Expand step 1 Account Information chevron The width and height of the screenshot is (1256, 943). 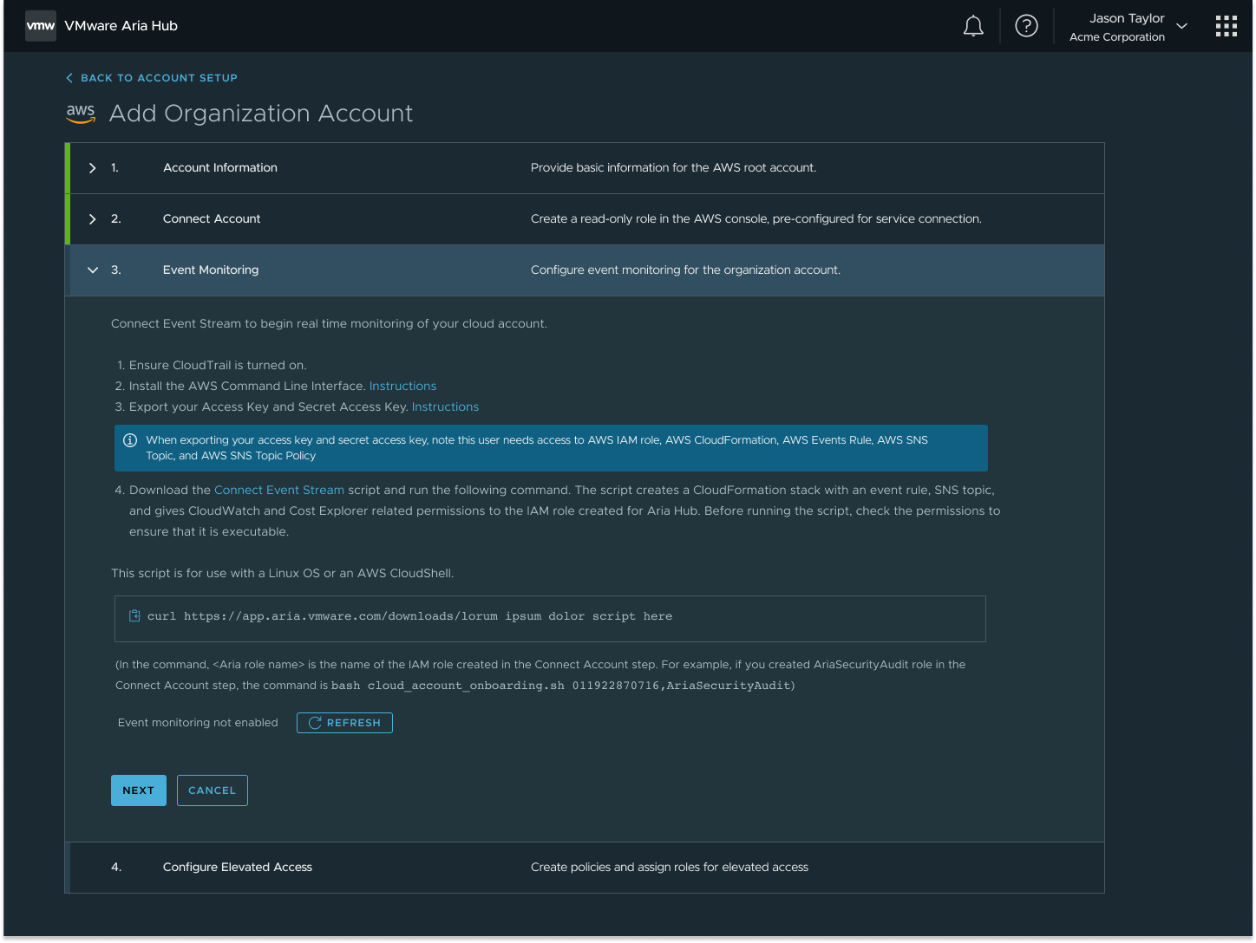[93, 168]
